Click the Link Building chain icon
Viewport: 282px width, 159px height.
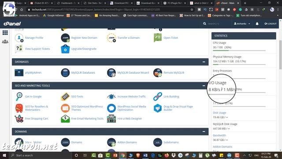point(158,97)
